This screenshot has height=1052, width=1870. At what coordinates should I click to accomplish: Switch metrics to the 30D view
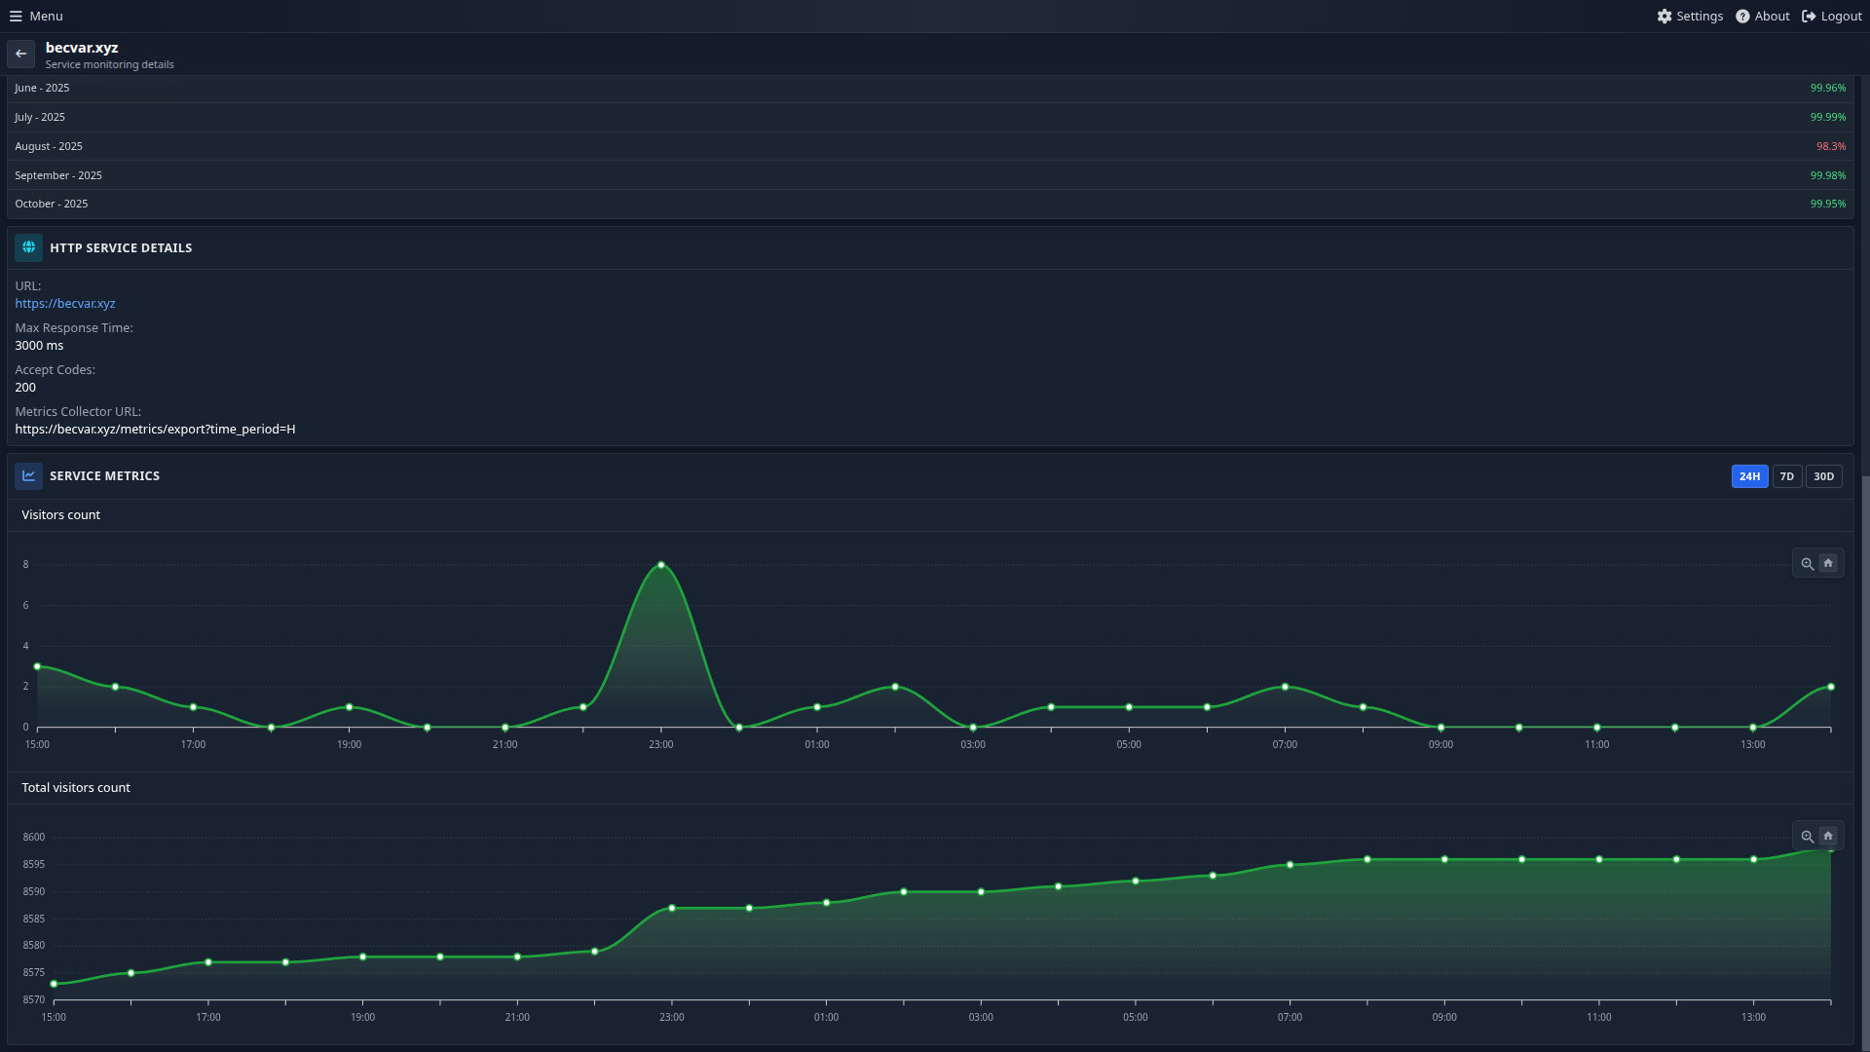(1823, 476)
